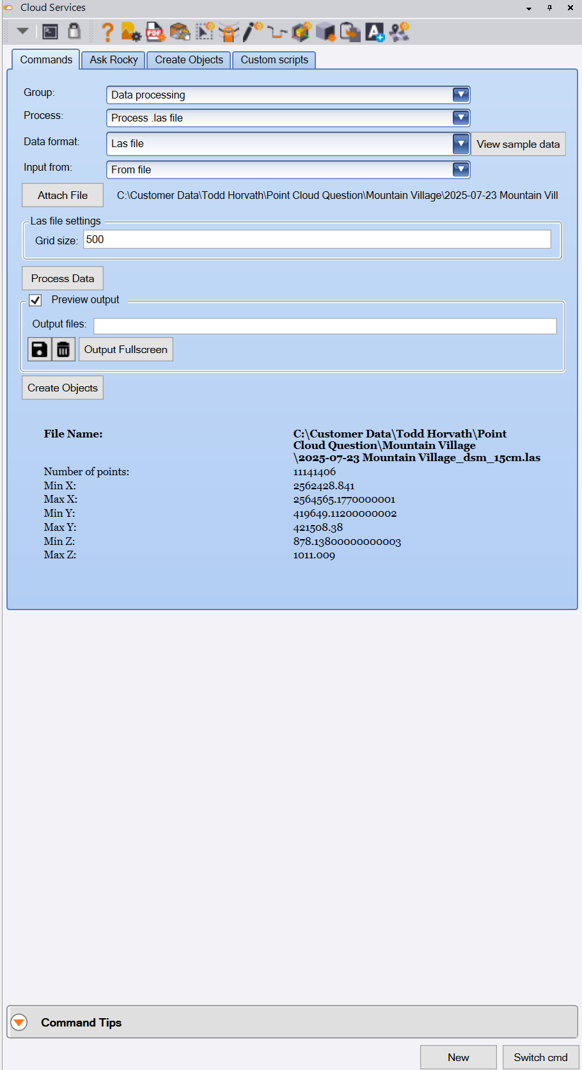Image resolution: width=582 pixels, height=1070 pixels.
Task: Expand the Input from dropdown
Action: (x=460, y=169)
